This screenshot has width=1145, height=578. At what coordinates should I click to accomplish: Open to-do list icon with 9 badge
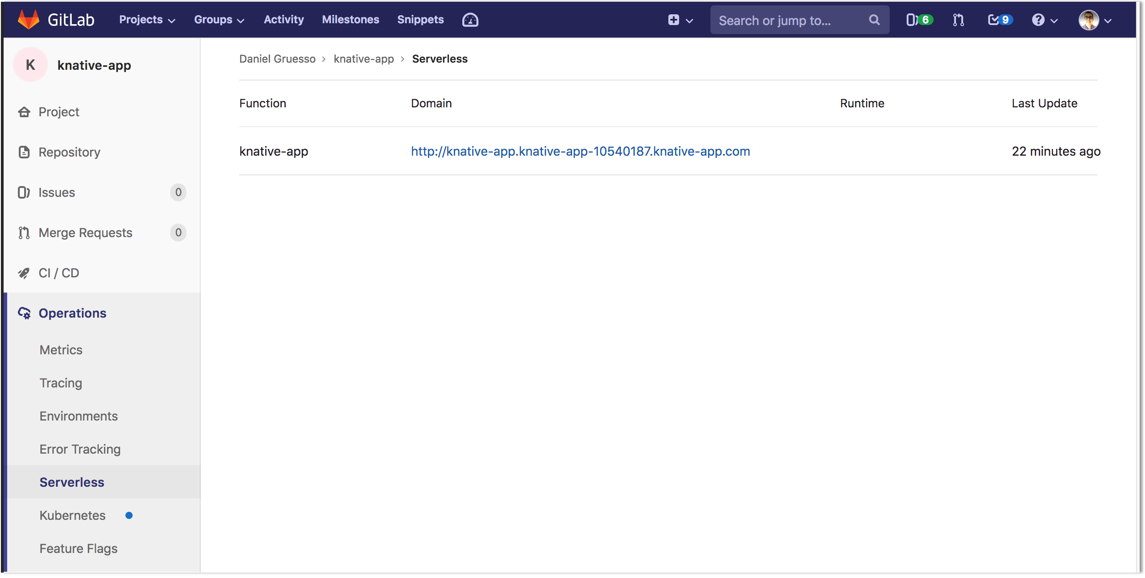[x=1000, y=20]
